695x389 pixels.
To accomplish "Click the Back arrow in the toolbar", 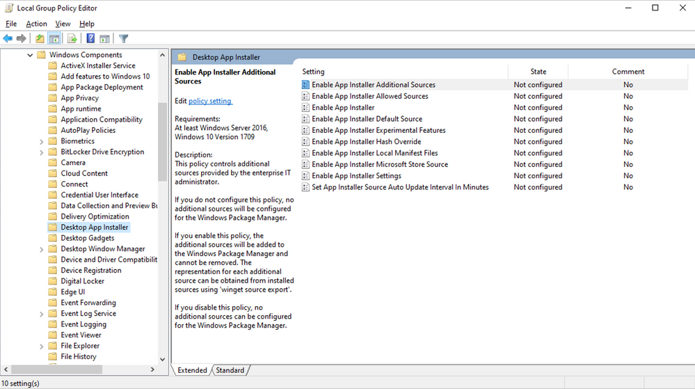I will (x=8, y=39).
